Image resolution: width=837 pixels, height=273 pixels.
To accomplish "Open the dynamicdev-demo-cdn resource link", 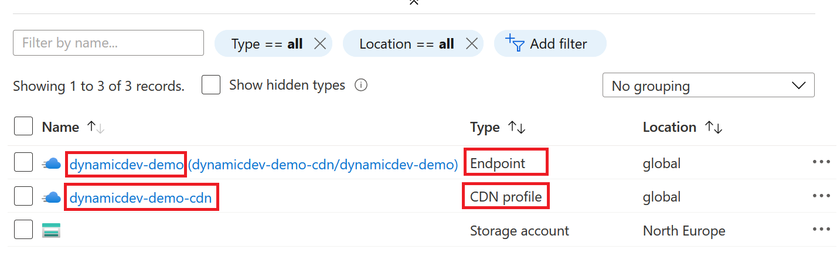I will [x=141, y=198].
